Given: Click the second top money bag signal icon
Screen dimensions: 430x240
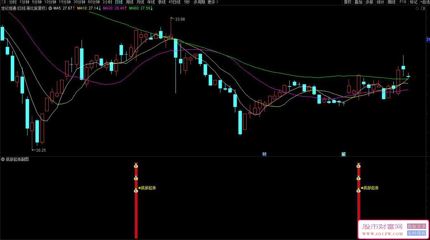Looking at the screenshot, I should [358, 165].
